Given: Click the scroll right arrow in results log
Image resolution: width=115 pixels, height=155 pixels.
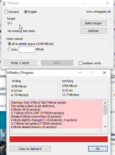Looking at the screenshot, I should [x=101, y=131].
